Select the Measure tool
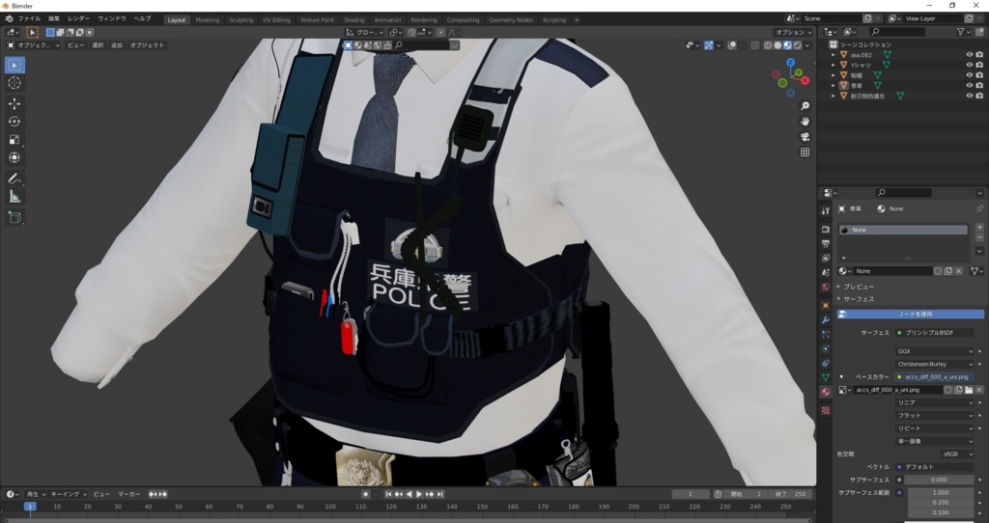Image resolution: width=989 pixels, height=523 pixels. tap(14, 197)
